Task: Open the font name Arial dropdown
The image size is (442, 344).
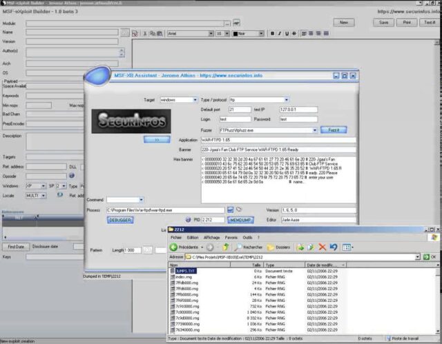Action: [211, 34]
